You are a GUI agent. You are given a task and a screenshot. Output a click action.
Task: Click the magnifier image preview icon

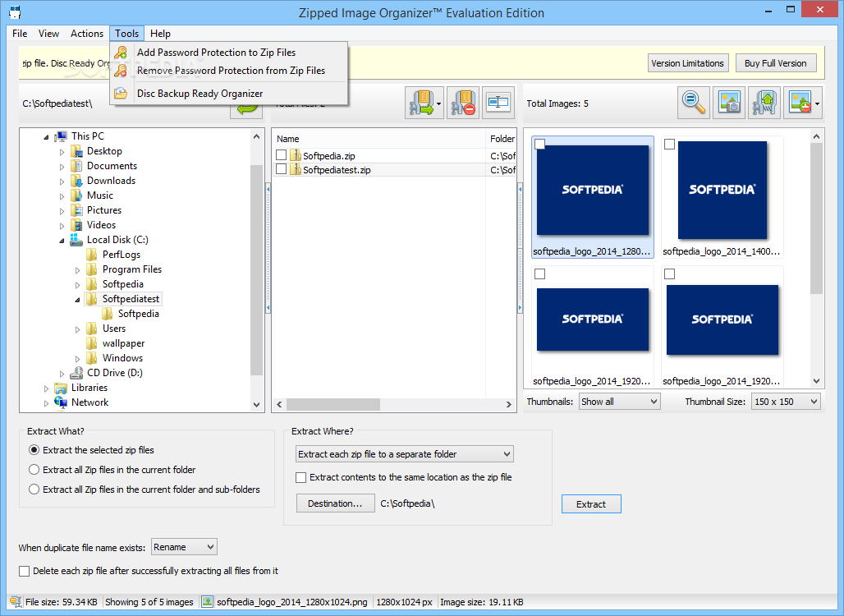point(694,103)
